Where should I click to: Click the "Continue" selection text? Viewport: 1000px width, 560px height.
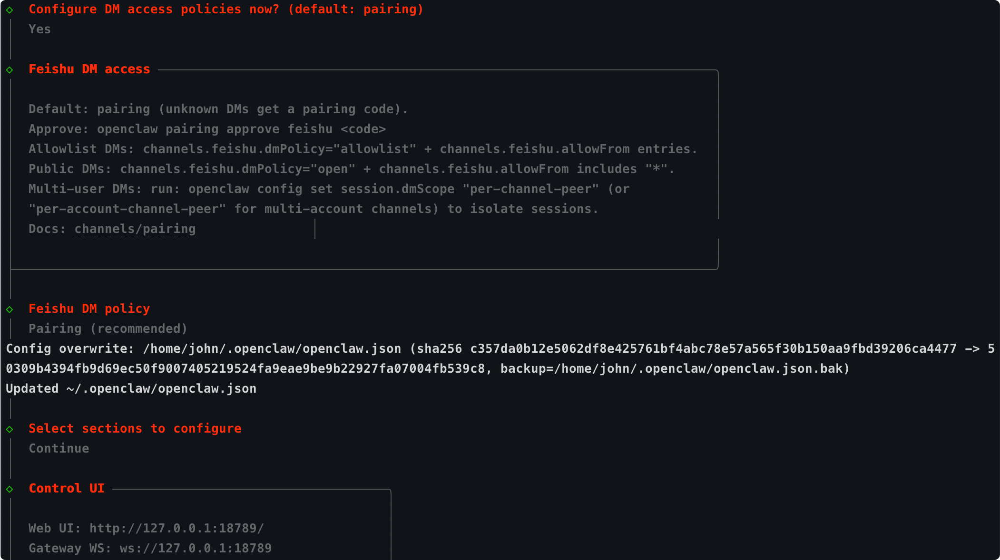59,449
